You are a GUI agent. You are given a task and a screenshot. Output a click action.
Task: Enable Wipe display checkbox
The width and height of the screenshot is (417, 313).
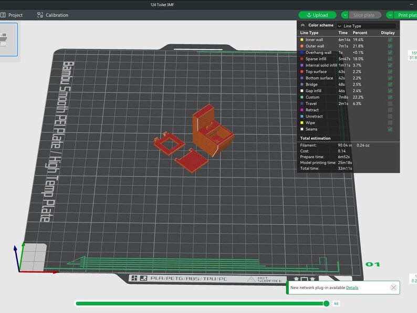coord(390,122)
